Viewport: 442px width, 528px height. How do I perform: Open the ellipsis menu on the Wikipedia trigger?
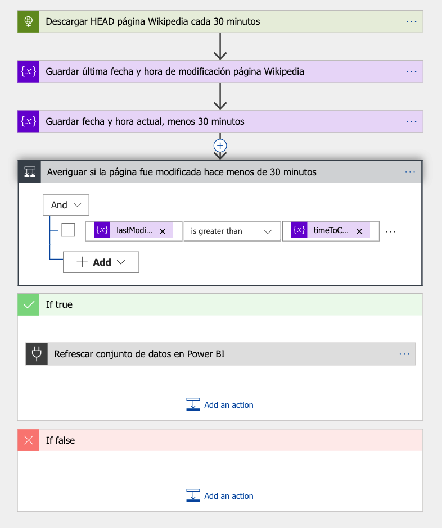411,21
